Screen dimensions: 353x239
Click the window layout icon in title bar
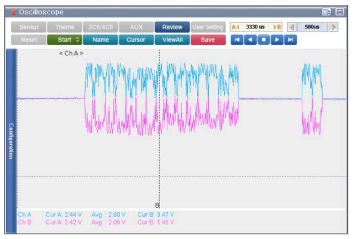[x=326, y=12]
